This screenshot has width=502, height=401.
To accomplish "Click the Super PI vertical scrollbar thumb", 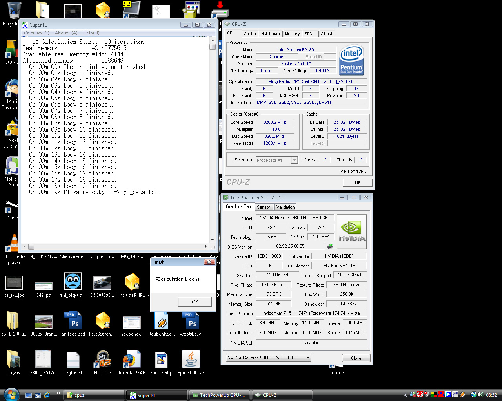I will click(x=213, y=47).
